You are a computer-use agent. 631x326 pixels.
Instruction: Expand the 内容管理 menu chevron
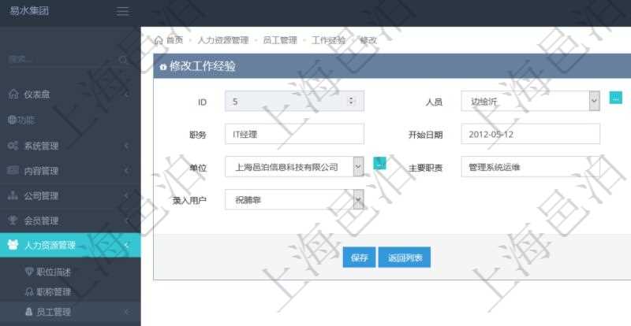127,171
